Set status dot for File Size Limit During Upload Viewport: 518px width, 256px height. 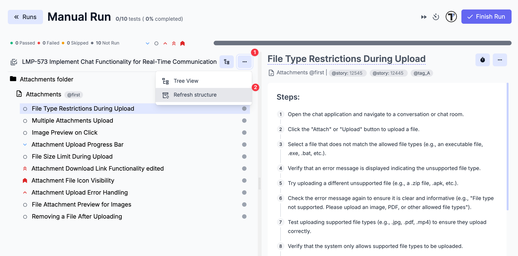pyautogui.click(x=244, y=157)
